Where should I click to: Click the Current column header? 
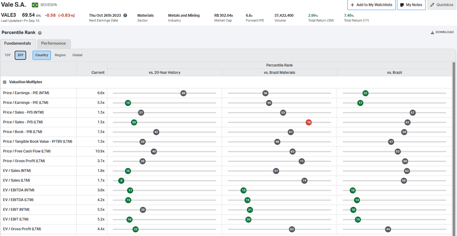tap(98, 73)
